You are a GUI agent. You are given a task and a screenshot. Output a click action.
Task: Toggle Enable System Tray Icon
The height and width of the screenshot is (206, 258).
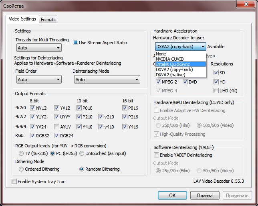(x=14, y=182)
